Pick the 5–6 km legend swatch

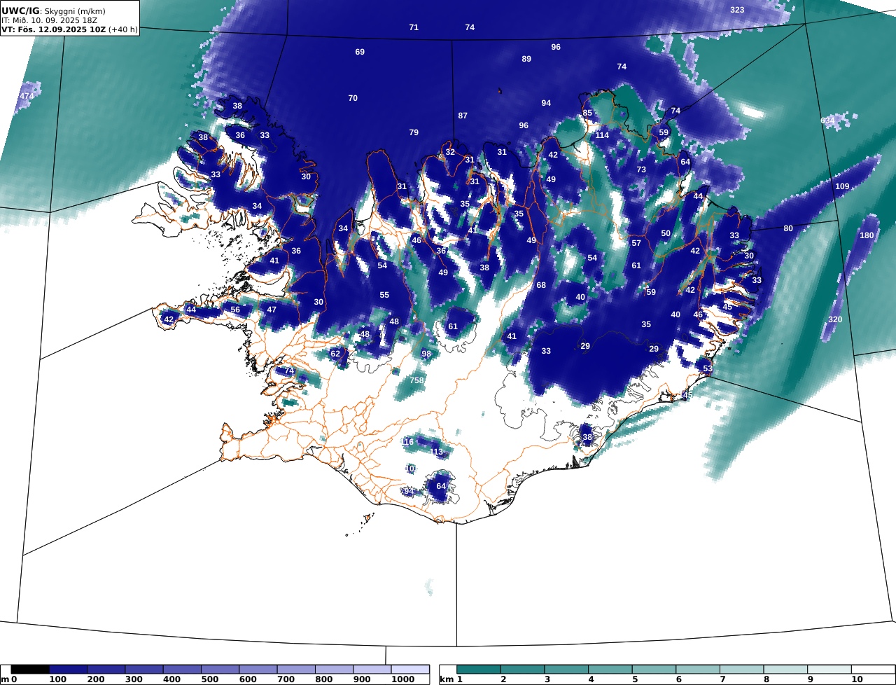click(654, 670)
